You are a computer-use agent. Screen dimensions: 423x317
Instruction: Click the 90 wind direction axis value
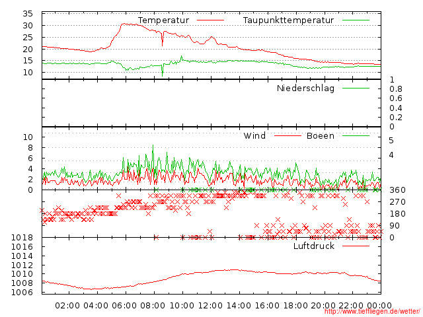[x=395, y=226]
